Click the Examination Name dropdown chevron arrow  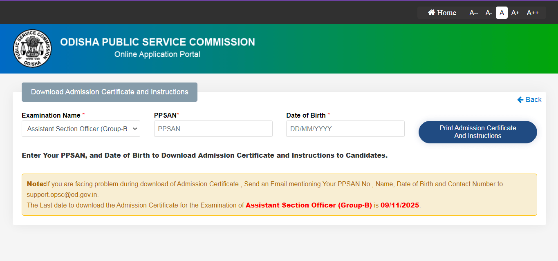click(135, 129)
